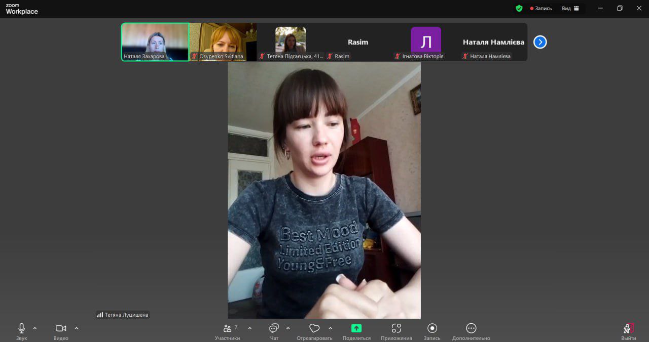Expand the arrow next to Чат
This screenshot has height=342, width=649.
click(x=288, y=328)
